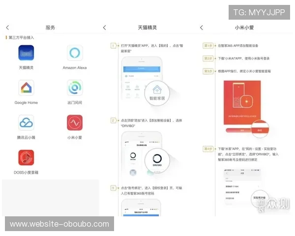295x236 pixels.
Task: Go back from the 天猫精灵 screen
Action: pos(105,28)
